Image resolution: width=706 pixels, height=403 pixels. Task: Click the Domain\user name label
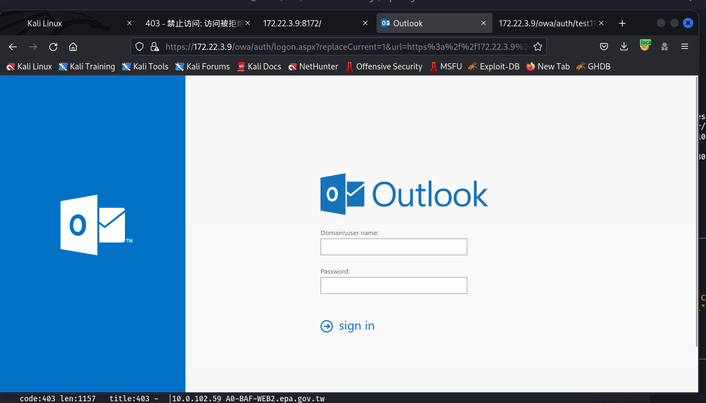pos(350,233)
